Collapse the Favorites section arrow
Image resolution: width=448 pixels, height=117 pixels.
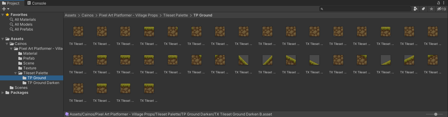(x=3, y=15)
